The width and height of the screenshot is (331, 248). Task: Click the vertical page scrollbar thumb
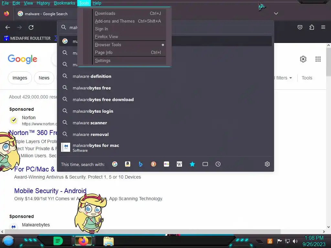pyautogui.click(x=328, y=62)
